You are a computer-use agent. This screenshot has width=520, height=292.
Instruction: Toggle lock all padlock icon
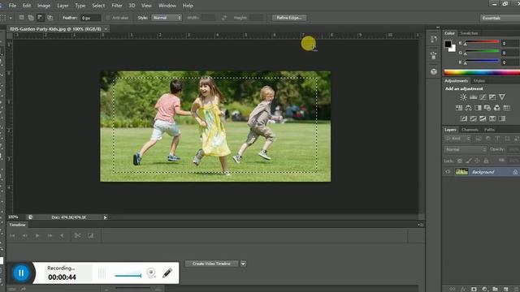pos(486,161)
